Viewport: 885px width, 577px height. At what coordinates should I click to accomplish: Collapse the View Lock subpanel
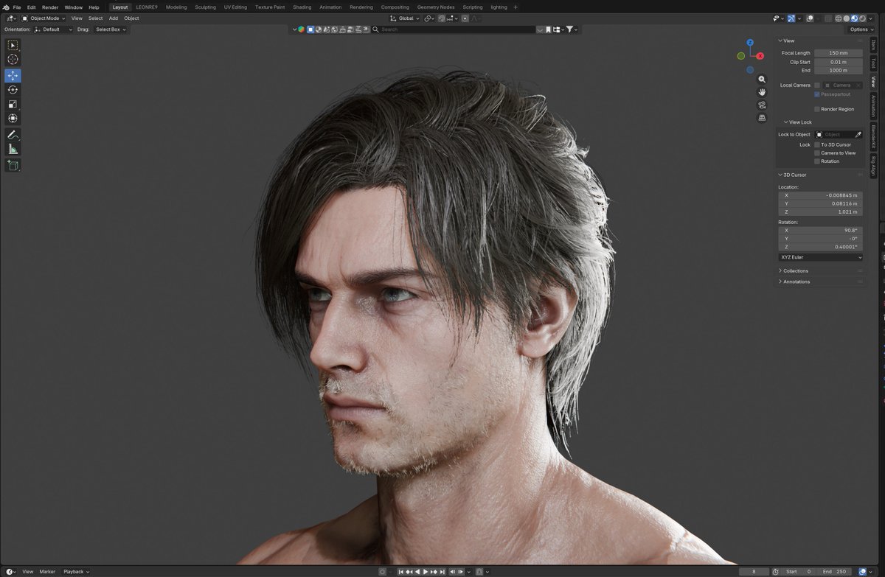(x=786, y=122)
